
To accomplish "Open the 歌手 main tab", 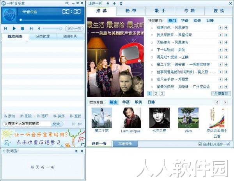I will click(160, 11).
